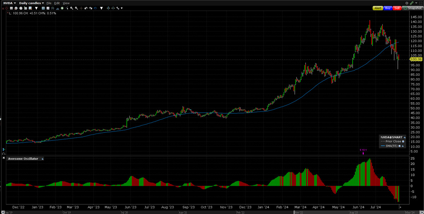Screen dimensions: 424x214
Task: Open chart settings via the wrench icon
Action: pos(118,8)
